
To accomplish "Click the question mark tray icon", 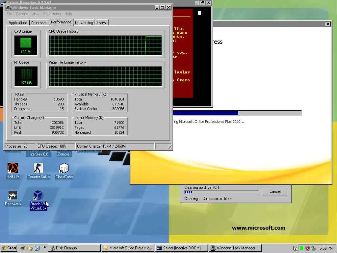I will (295, 248).
